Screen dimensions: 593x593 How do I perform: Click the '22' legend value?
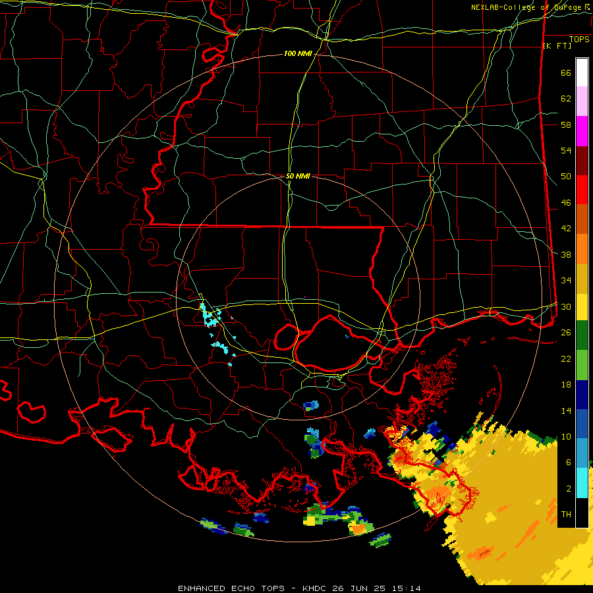pos(566,358)
